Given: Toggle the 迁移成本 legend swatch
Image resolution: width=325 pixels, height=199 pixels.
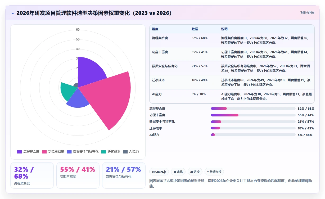Looking at the screenshot, I should (103, 152).
